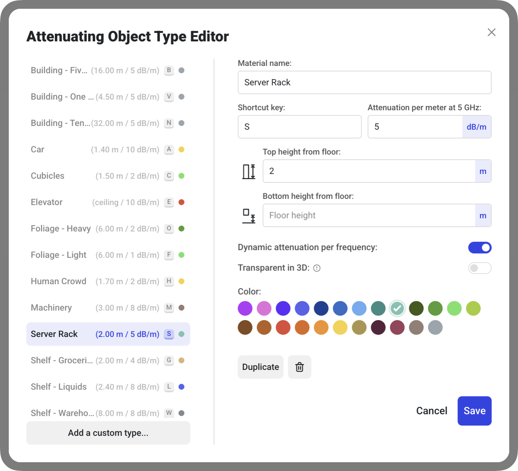Enable the Transparent in 3D switch

[x=480, y=268]
